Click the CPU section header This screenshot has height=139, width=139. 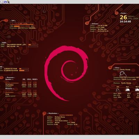click(13, 21)
